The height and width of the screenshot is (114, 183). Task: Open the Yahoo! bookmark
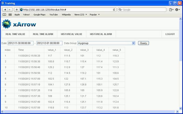point(26,14)
